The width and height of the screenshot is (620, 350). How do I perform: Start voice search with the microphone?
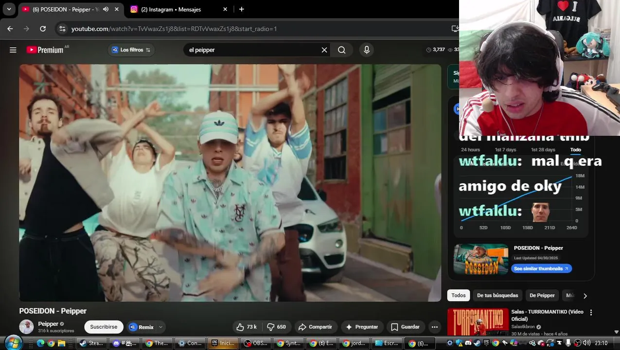(367, 50)
